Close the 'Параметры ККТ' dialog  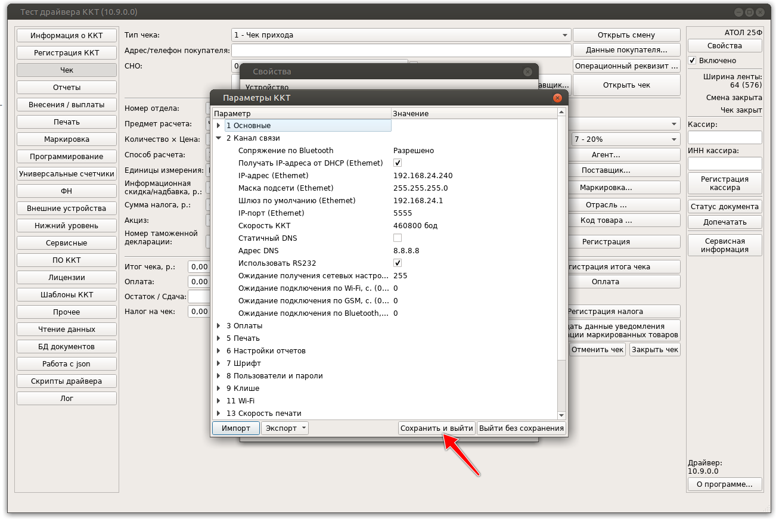coord(557,98)
